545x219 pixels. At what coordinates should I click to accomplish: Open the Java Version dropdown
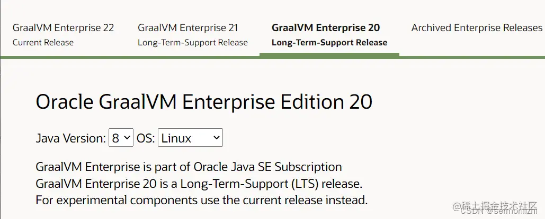coord(121,138)
